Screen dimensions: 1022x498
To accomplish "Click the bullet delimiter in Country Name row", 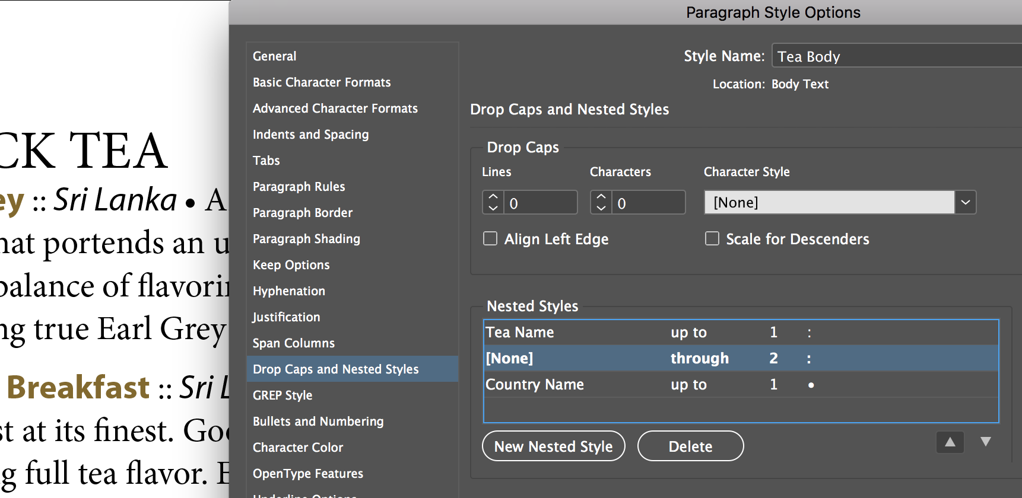I will click(x=811, y=385).
